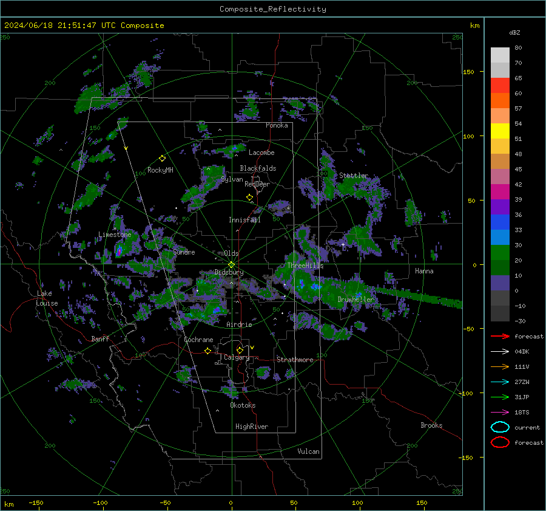The image size is (546, 511).
Task: Click the orange 57-60 dBZ color swatch
Action: click(500, 101)
